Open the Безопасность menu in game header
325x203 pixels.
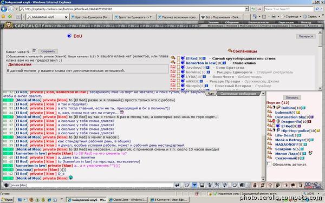tap(258, 22)
